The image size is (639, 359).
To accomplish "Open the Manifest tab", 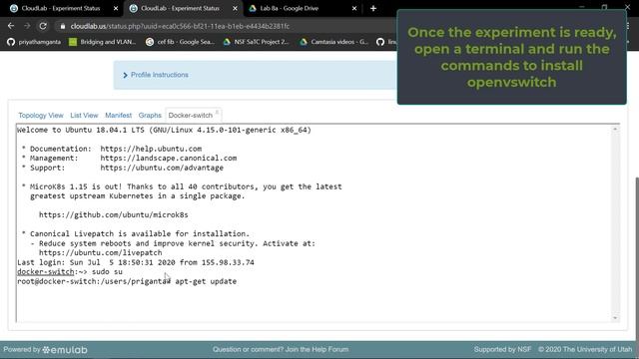I will pyautogui.click(x=118, y=116).
